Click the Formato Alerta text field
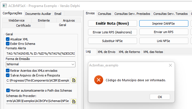 coord(41,54)
